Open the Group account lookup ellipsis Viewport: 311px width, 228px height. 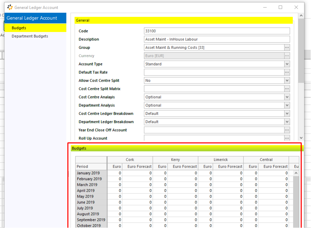click(x=287, y=47)
